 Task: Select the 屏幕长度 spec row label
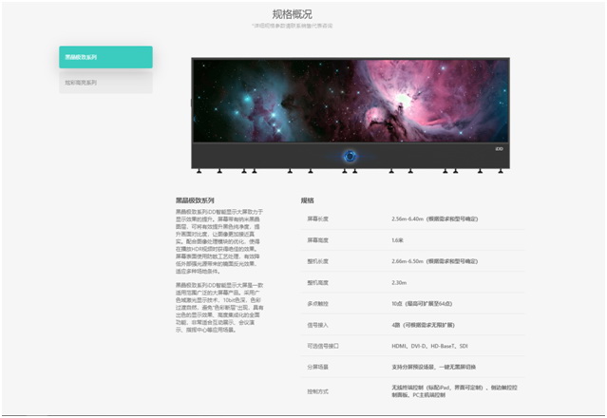tap(318, 218)
